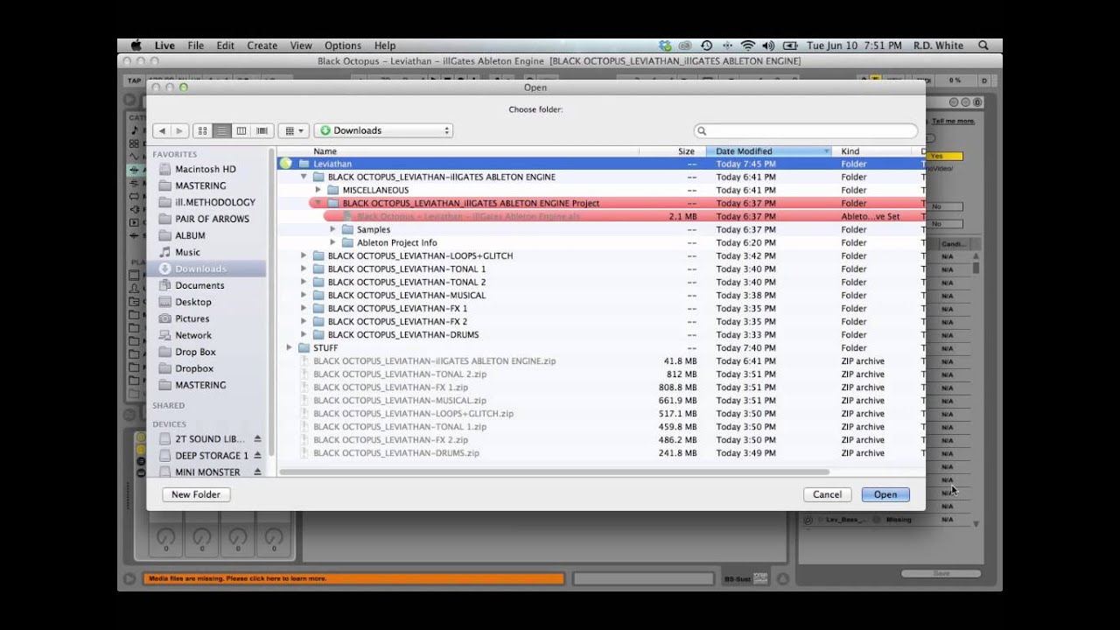Click the Wi-Fi icon in the menu bar
The width and height of the screenshot is (1120, 630).
747,45
